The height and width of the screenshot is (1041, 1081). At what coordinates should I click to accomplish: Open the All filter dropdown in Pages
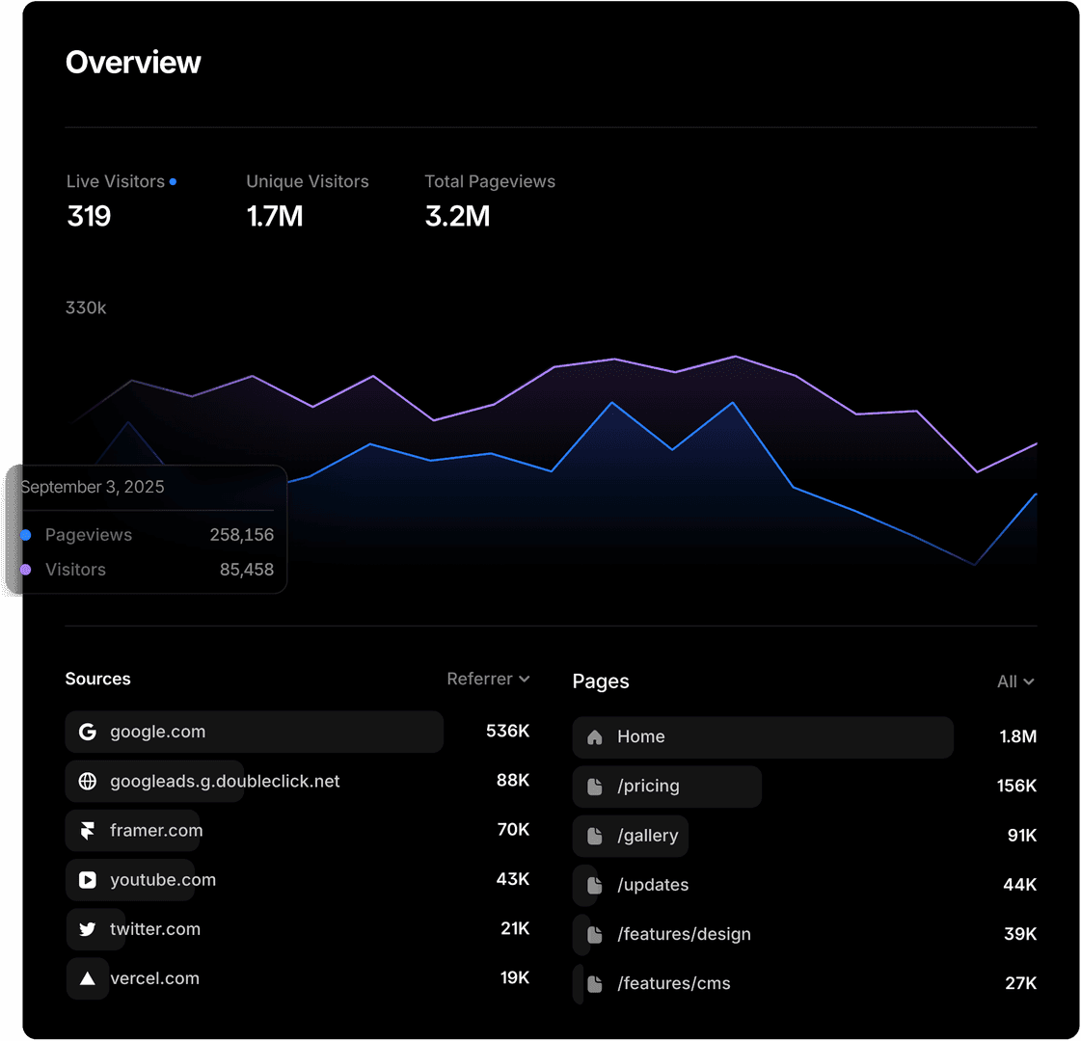pos(1014,681)
